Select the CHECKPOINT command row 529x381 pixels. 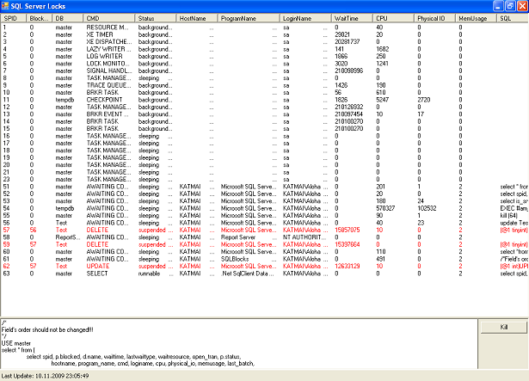[264, 100]
